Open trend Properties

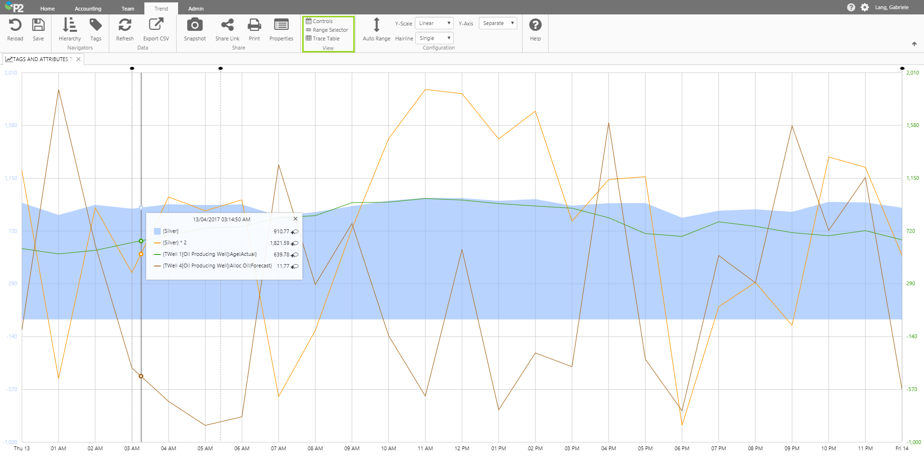281,29
